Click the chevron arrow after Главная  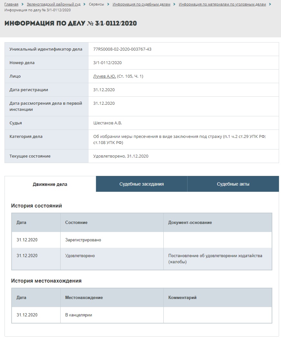coord(23,4)
